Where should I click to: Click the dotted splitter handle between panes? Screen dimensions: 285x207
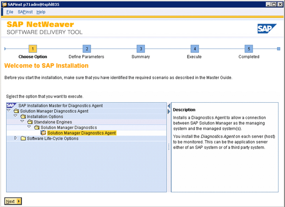click(169, 147)
